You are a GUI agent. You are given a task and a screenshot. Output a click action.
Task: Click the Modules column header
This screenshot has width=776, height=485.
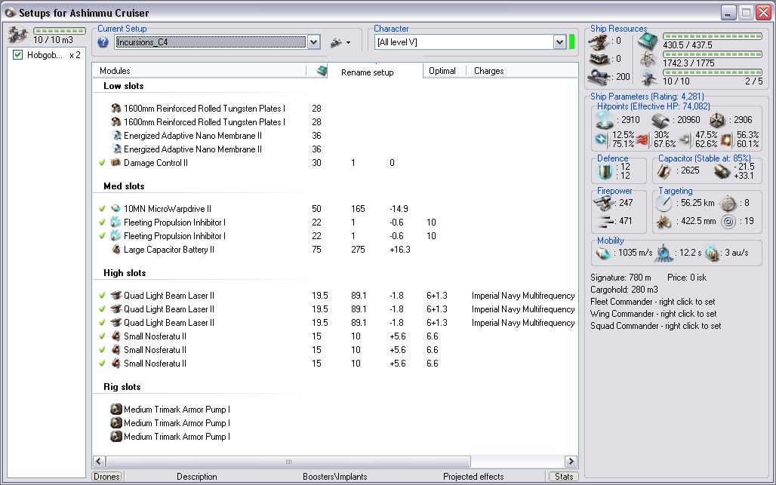point(115,71)
